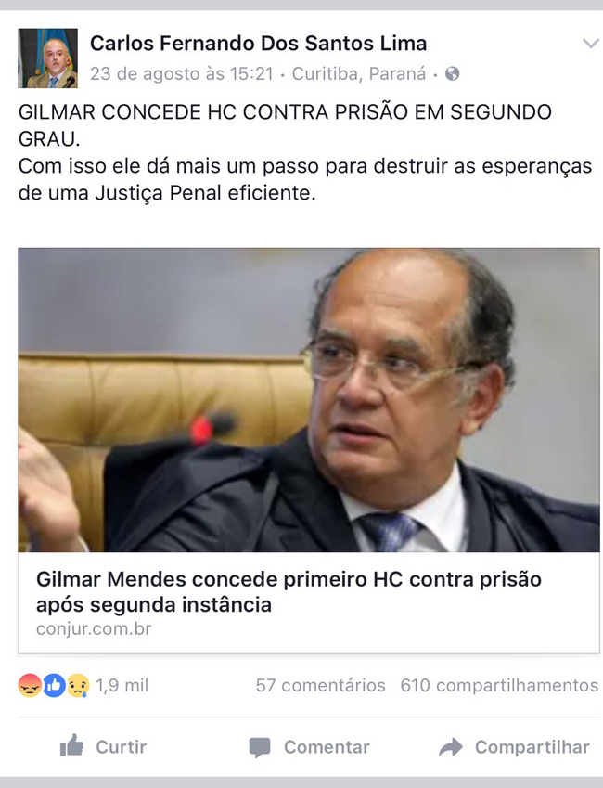Open the post options chevron menu

(590, 44)
